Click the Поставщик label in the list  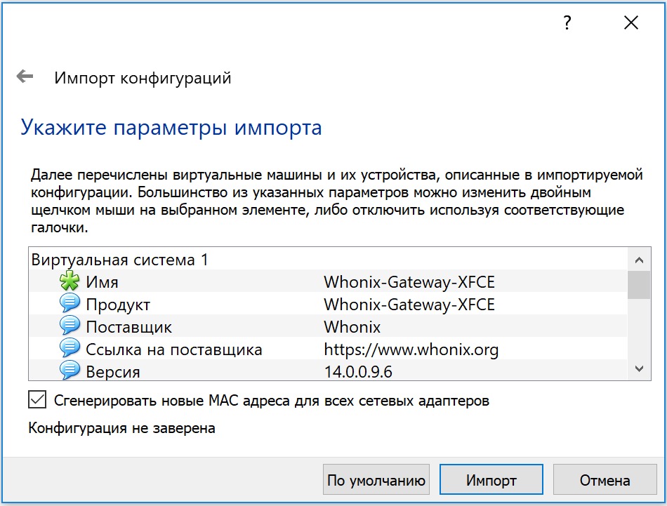[128, 327]
